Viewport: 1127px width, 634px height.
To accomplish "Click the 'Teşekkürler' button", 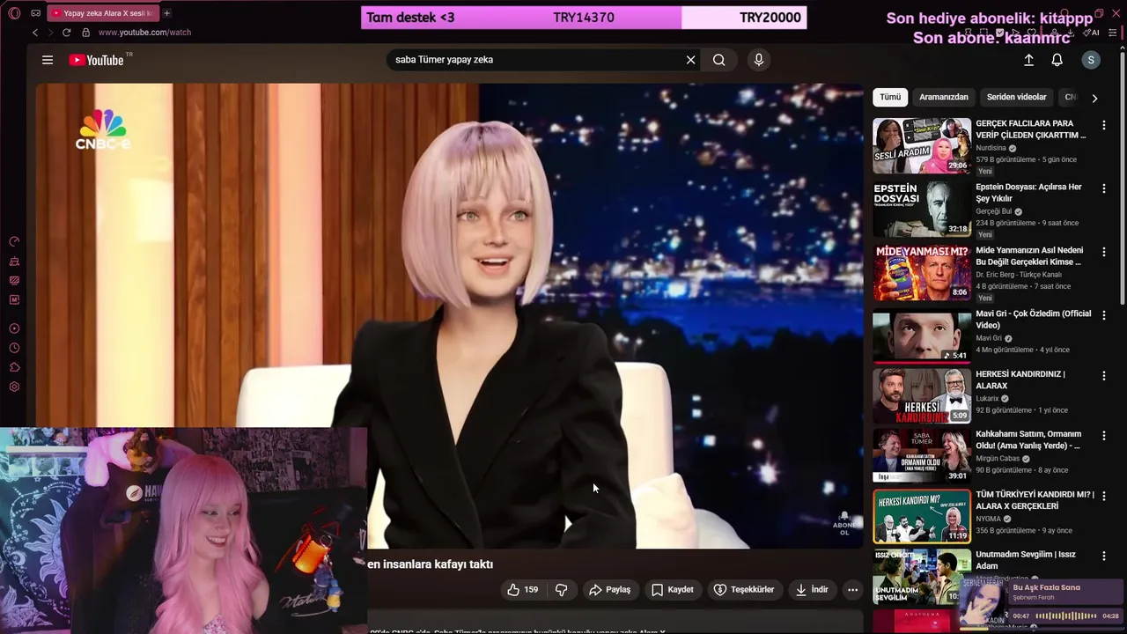I will click(x=744, y=590).
